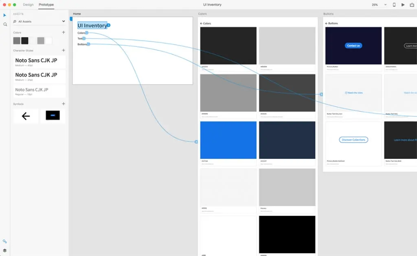Open the Assets panel icon at bottom left
Viewport: 417px width, 256px height.
click(5, 242)
